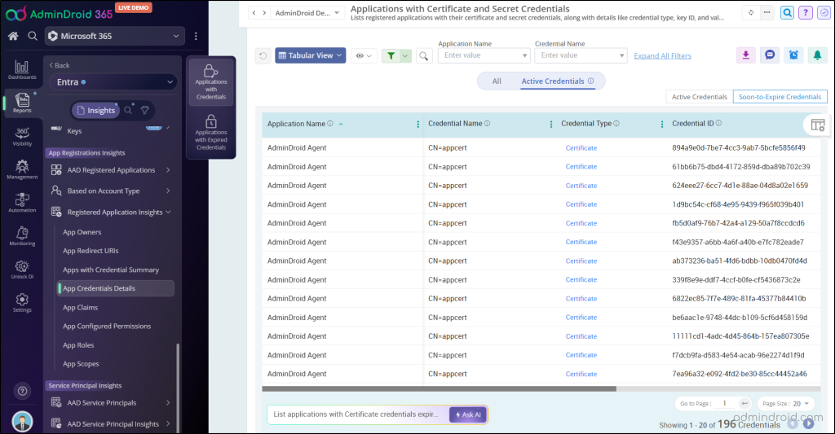
Task: Open the three-dot more options in header
Action: coord(767,13)
